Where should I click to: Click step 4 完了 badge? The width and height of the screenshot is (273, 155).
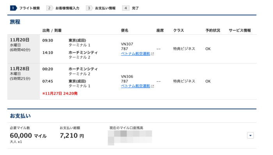[126, 8]
